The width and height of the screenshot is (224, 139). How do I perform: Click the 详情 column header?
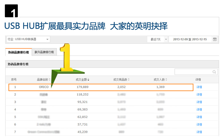point(198,80)
